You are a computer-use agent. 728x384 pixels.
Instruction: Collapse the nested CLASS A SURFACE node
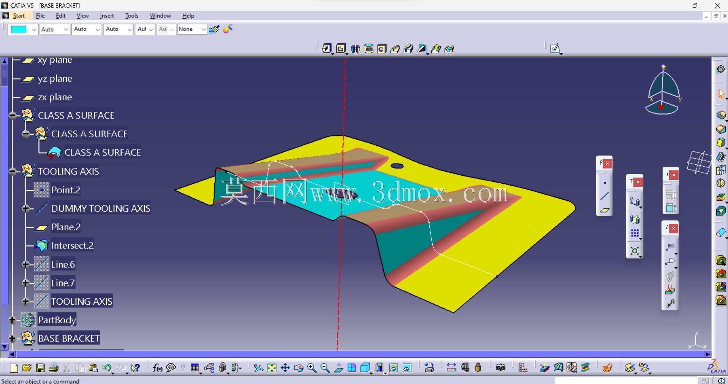(x=26, y=134)
